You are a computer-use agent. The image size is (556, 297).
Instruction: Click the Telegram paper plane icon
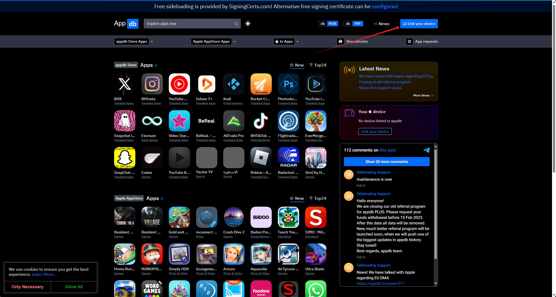426,150
